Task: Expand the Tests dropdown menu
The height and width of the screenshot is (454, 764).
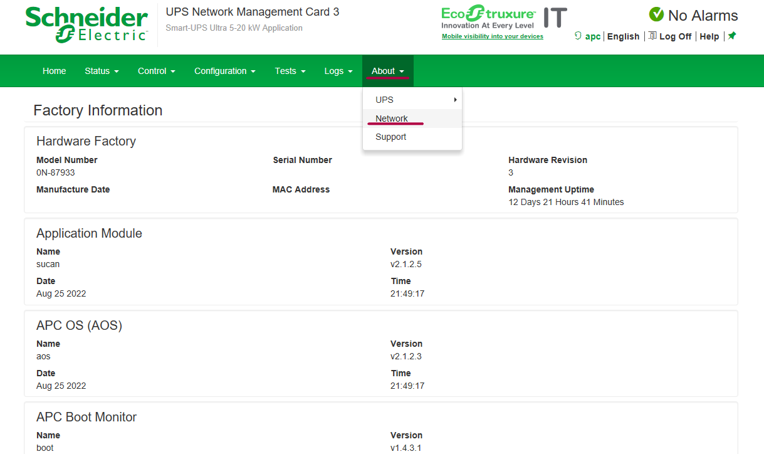Action: click(290, 71)
